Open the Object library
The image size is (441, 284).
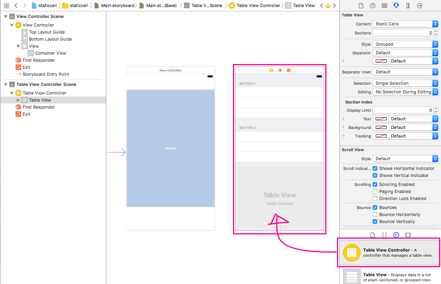[x=396, y=235]
